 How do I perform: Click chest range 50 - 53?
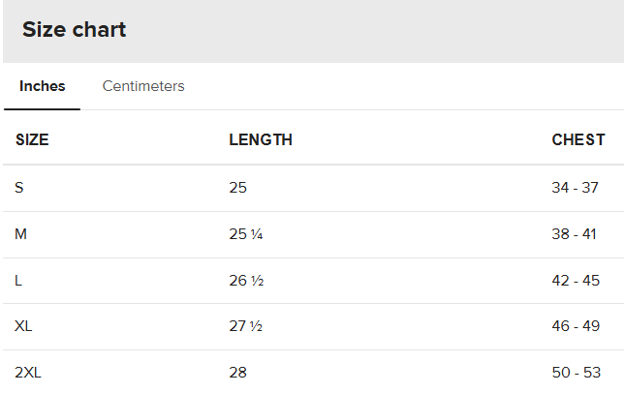577,373
